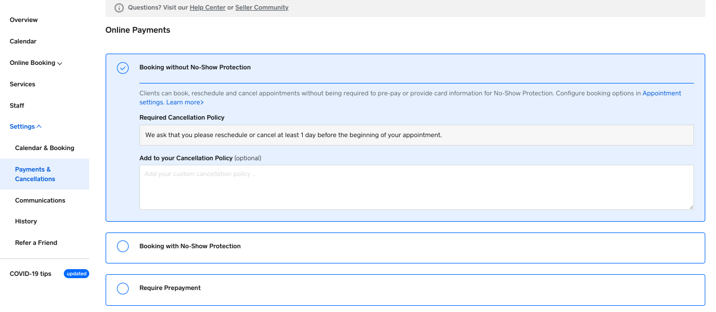Click the Learn more link
Image resolution: width=716 pixels, height=312 pixels.
click(x=185, y=103)
